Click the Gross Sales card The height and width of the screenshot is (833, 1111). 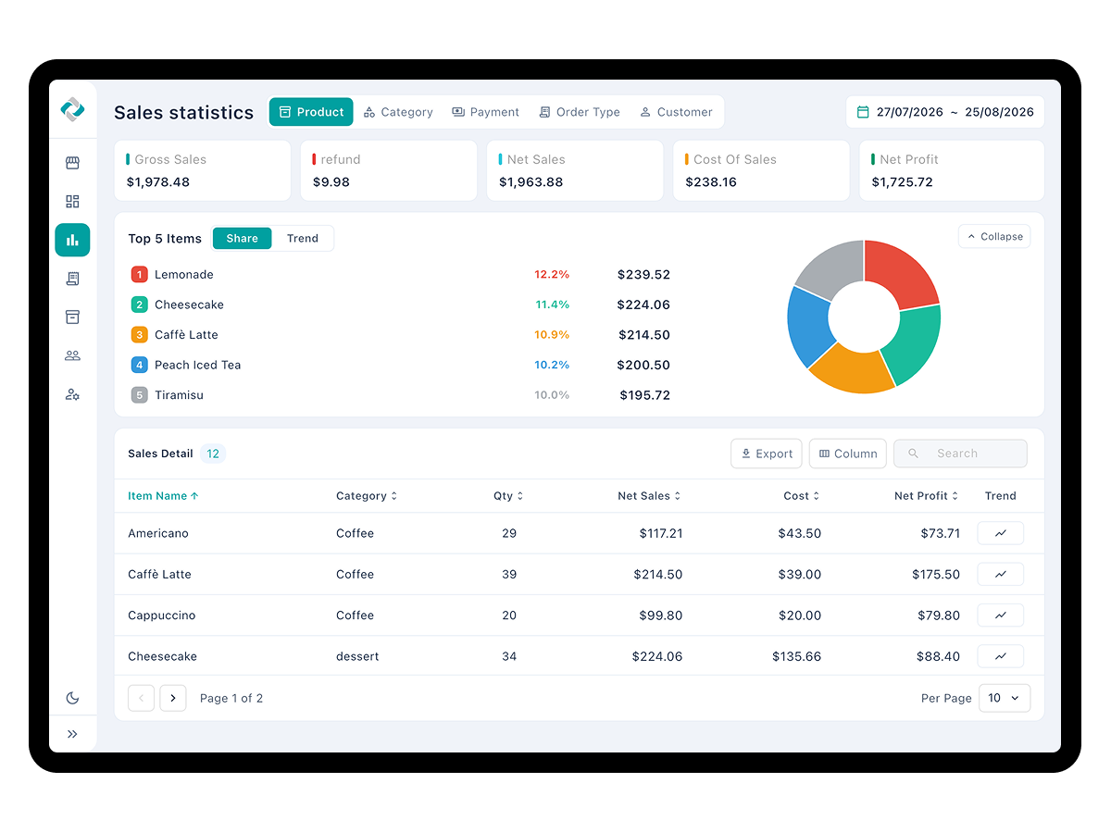click(203, 170)
